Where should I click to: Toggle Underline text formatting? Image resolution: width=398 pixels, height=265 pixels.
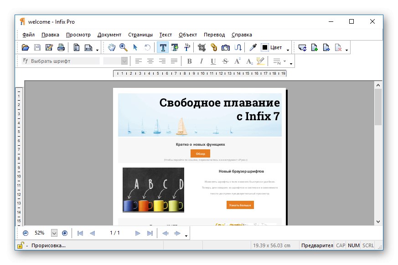point(213,61)
